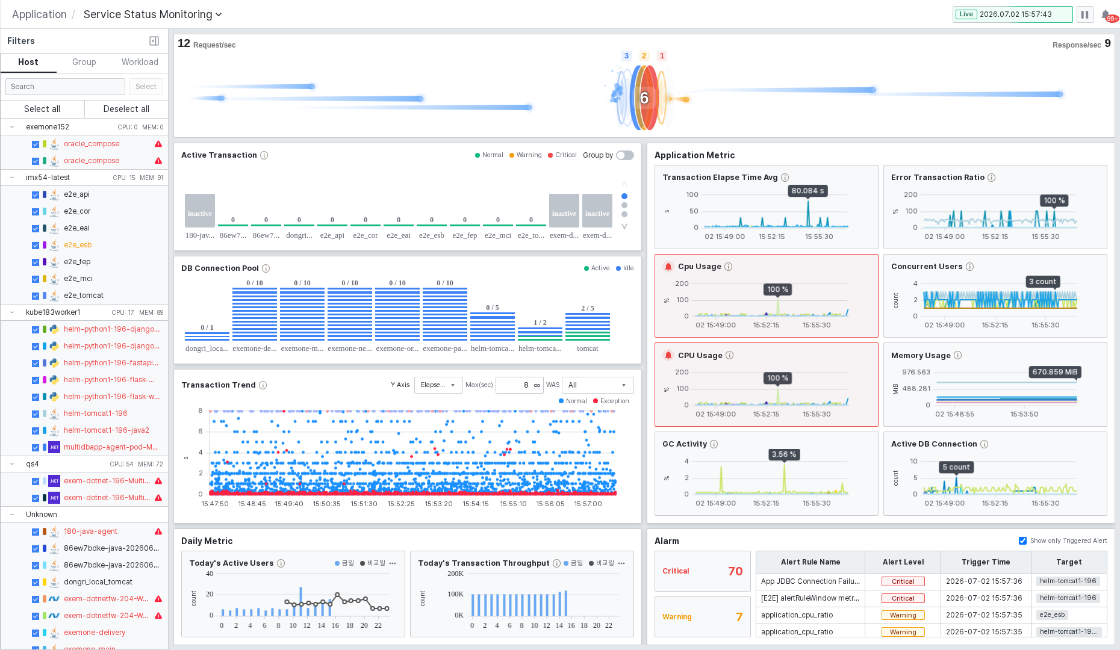Open the notifications bell

click(1106, 14)
